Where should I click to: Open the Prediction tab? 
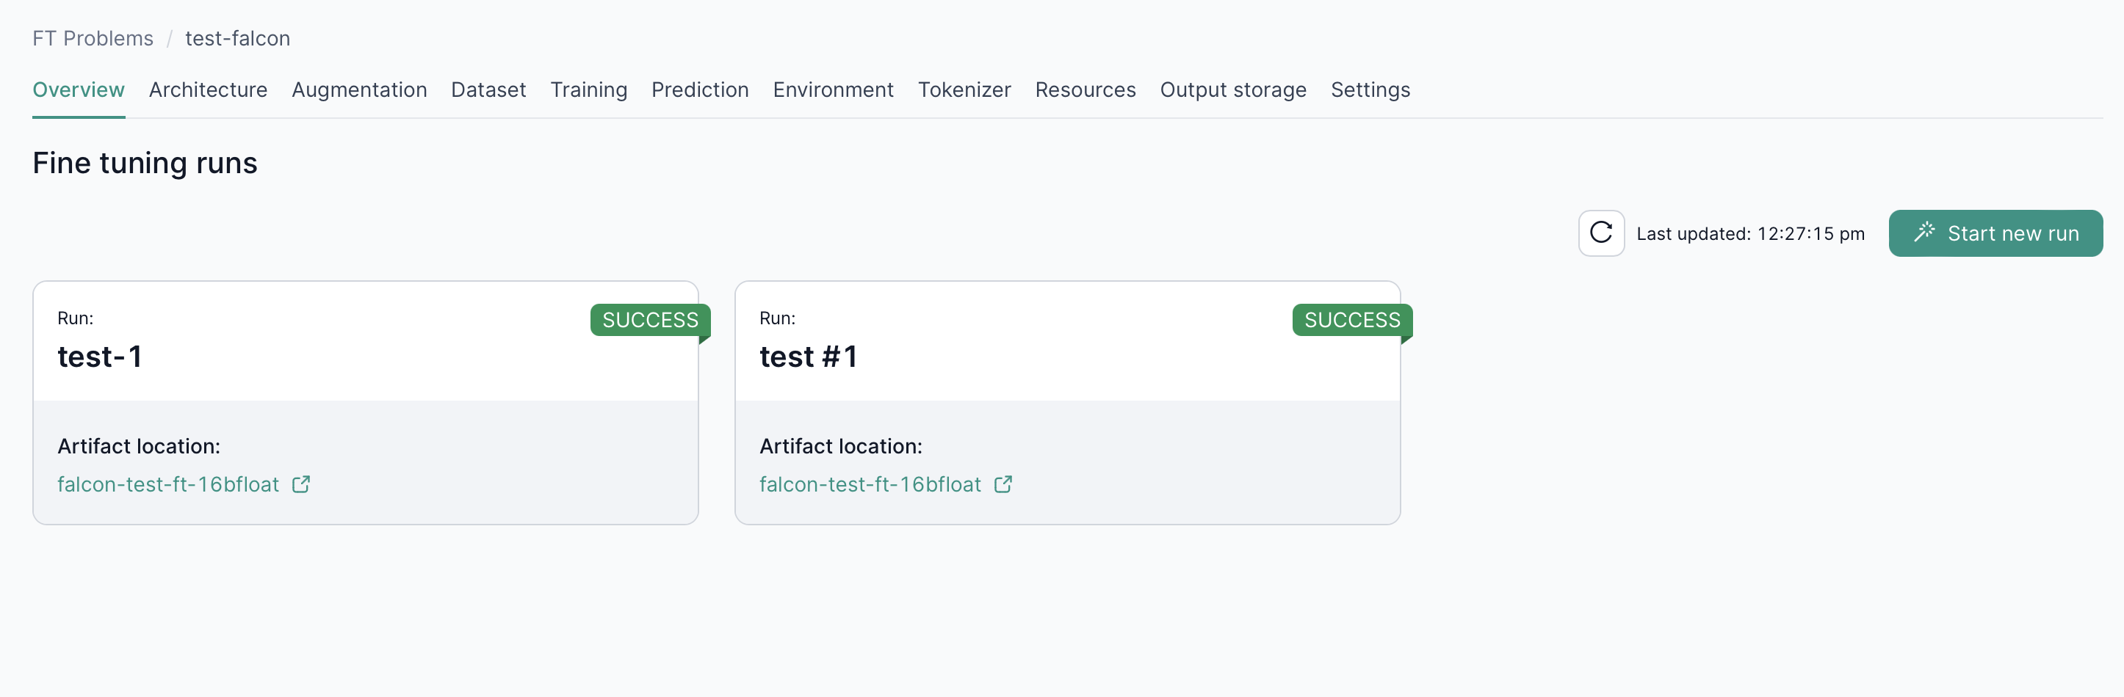699,90
